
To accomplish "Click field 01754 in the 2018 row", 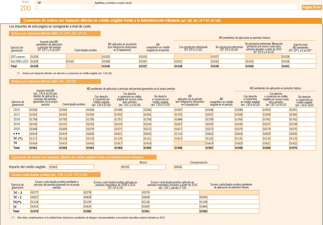I will click(48, 119).
